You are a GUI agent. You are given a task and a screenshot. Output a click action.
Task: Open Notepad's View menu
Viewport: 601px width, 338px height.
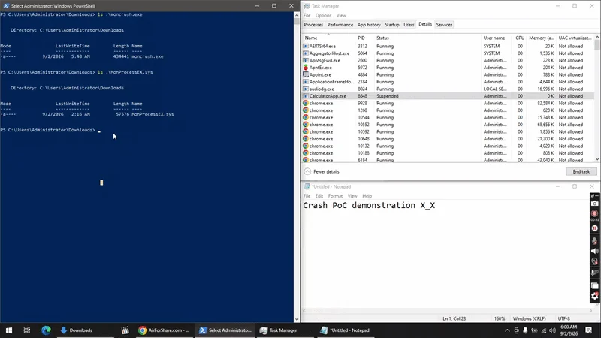(352, 196)
